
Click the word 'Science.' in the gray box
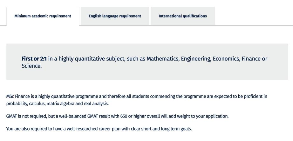point(31,66)
